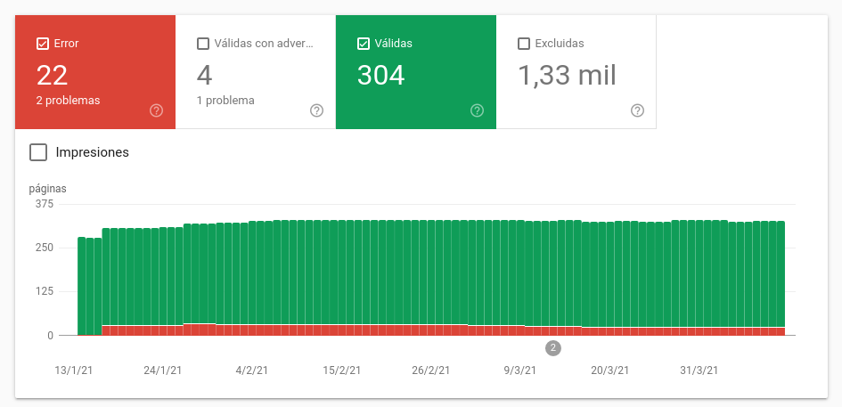Screen dimensions: 842x407
Task: Select the Error card count of 22
Action: click(53, 76)
